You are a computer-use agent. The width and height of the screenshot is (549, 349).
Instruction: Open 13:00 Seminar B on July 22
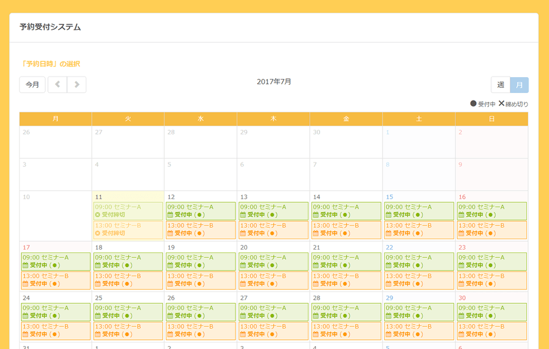tap(419, 280)
